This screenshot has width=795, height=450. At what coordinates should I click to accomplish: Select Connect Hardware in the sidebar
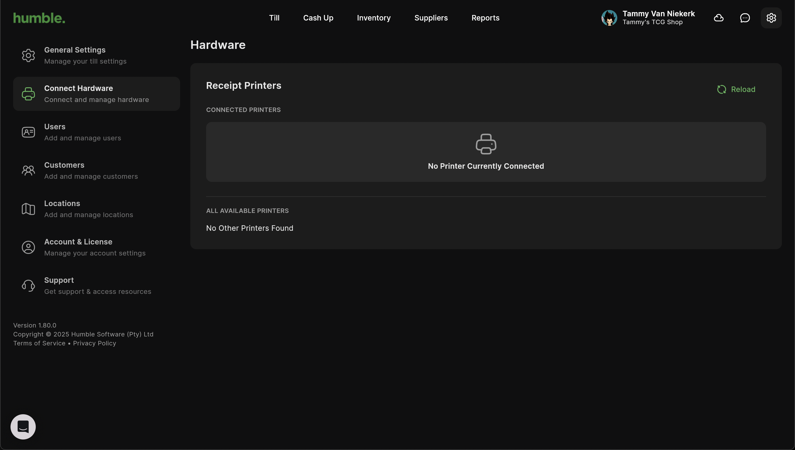coord(96,94)
